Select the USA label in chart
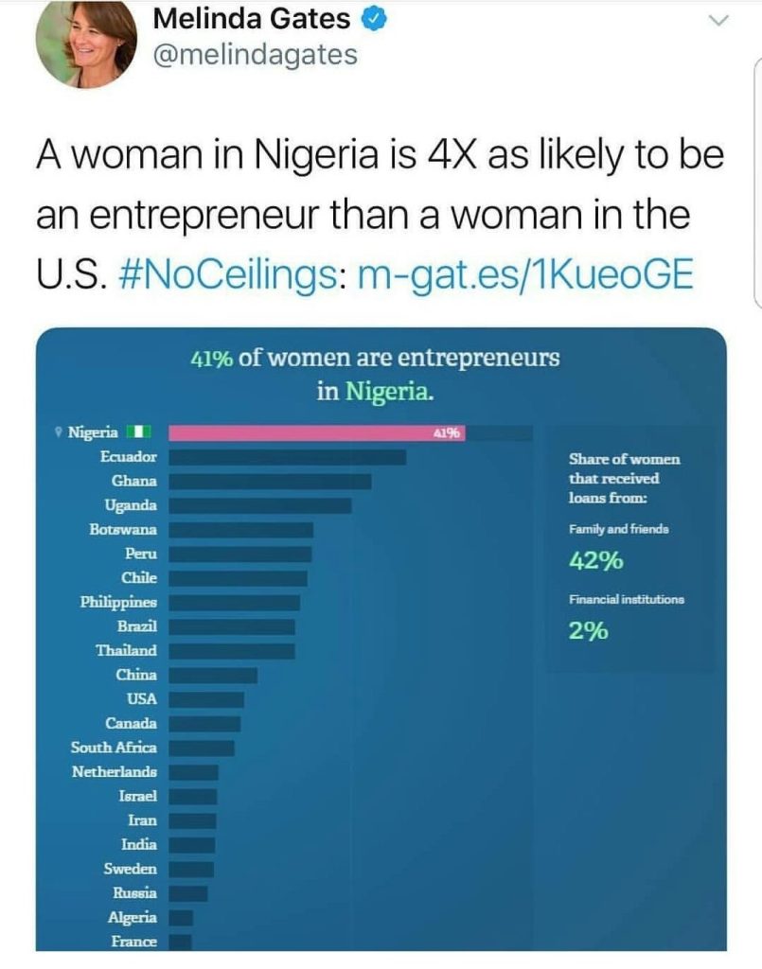 pyautogui.click(x=141, y=699)
